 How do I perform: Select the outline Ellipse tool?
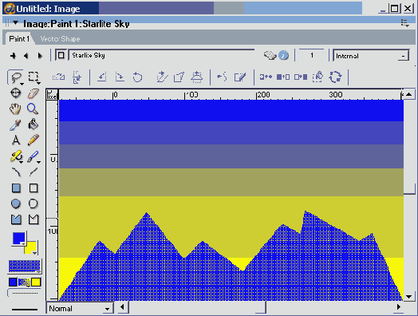click(x=34, y=203)
